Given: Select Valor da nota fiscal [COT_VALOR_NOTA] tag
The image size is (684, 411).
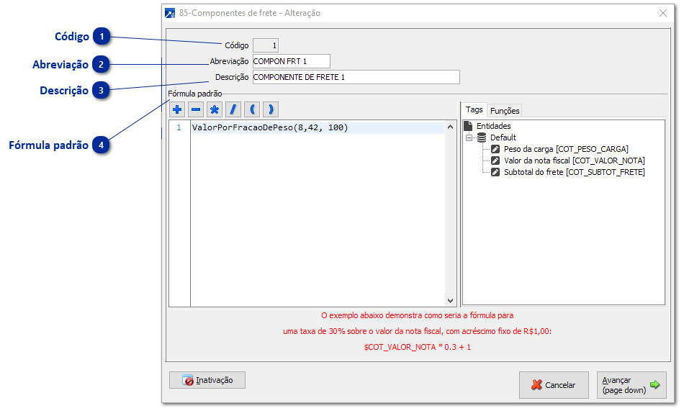Looking at the screenshot, I should click(575, 161).
